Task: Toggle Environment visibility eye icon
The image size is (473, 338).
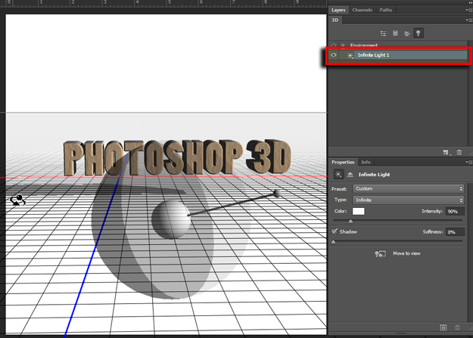Action: [334, 45]
